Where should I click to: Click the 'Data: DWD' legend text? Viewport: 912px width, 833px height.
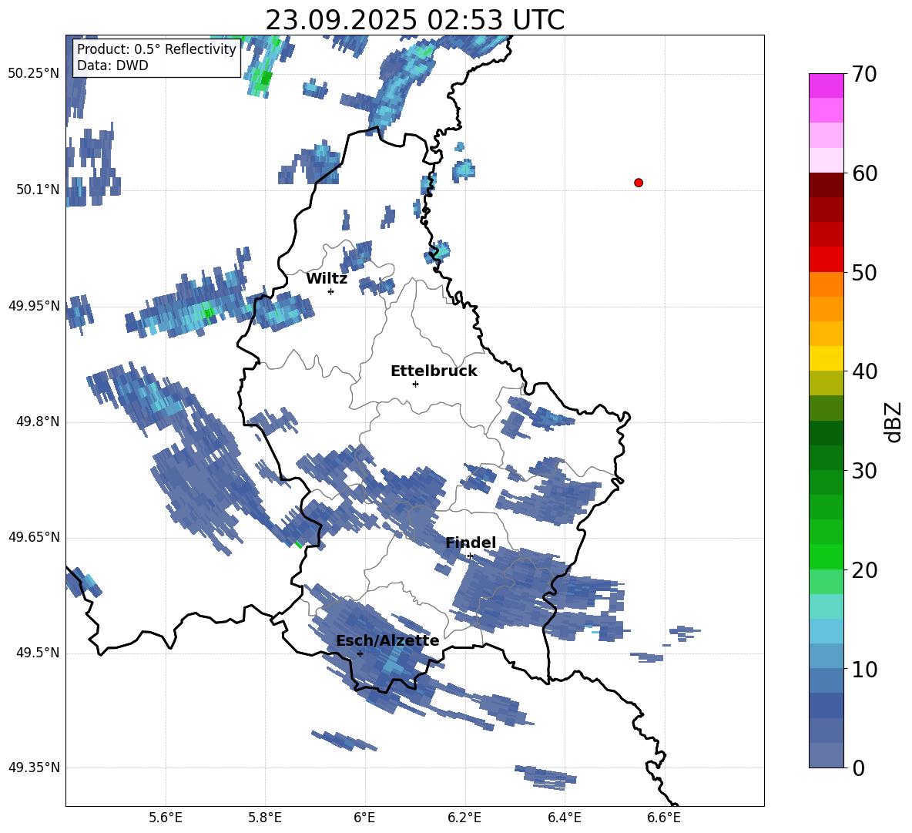click(112, 65)
